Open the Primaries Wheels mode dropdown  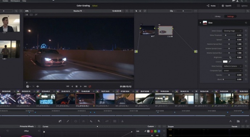(x=28, y=127)
